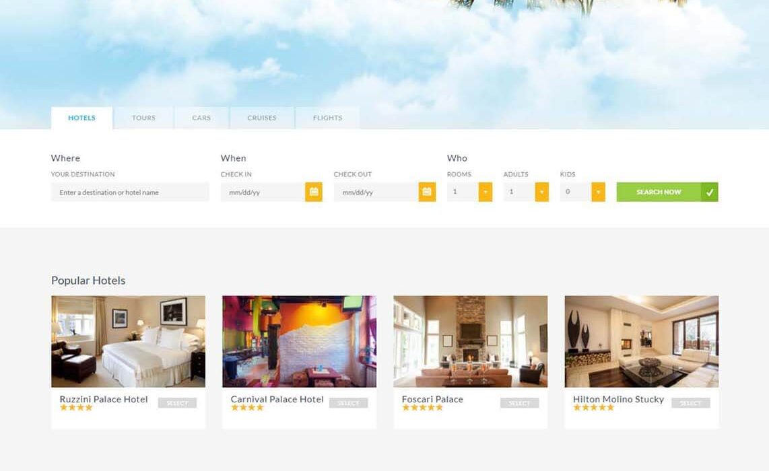Image resolution: width=769 pixels, height=471 pixels.
Task: Open the Cruises tab
Action: click(262, 118)
